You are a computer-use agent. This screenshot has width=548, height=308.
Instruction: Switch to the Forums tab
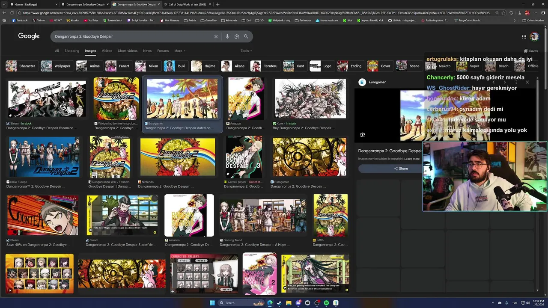point(163,51)
